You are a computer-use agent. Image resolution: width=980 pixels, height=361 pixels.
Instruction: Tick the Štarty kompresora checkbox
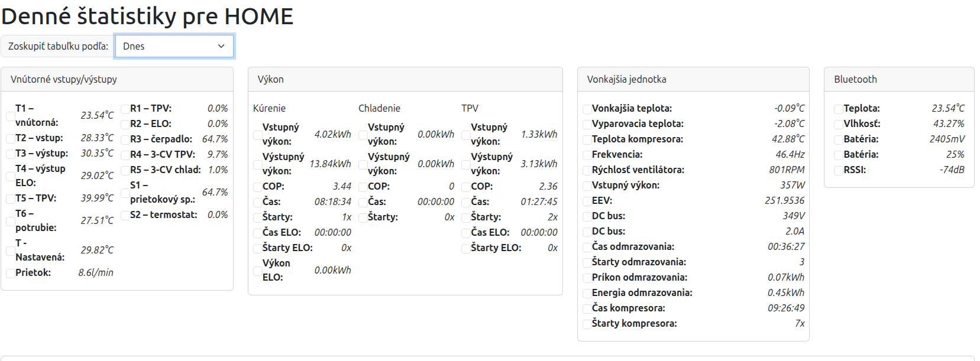coord(587,324)
